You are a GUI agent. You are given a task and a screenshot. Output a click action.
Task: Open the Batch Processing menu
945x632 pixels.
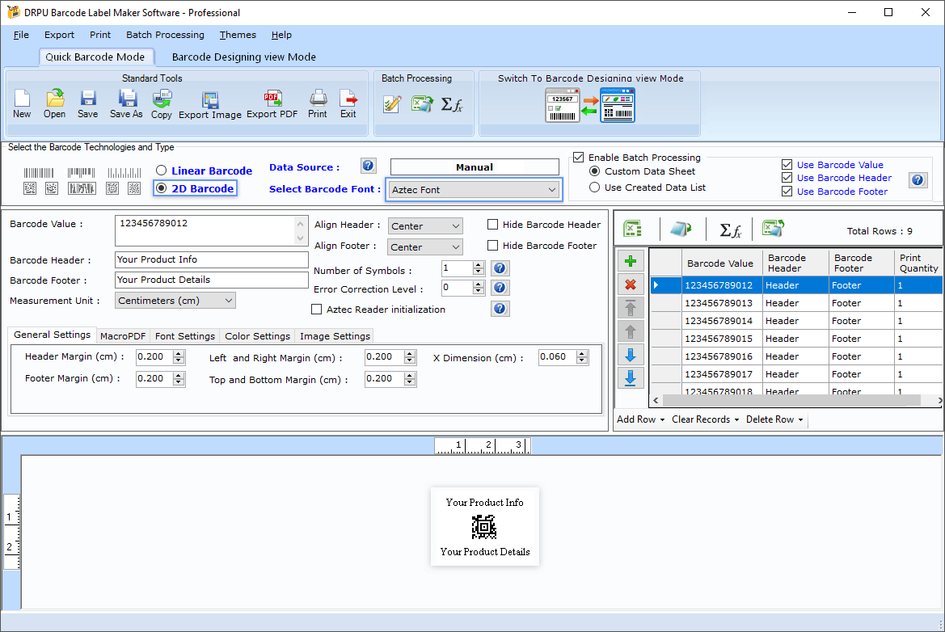(165, 35)
